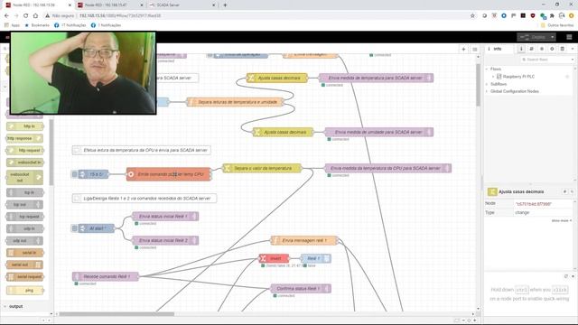Open the context data sidebar icon

point(562,49)
